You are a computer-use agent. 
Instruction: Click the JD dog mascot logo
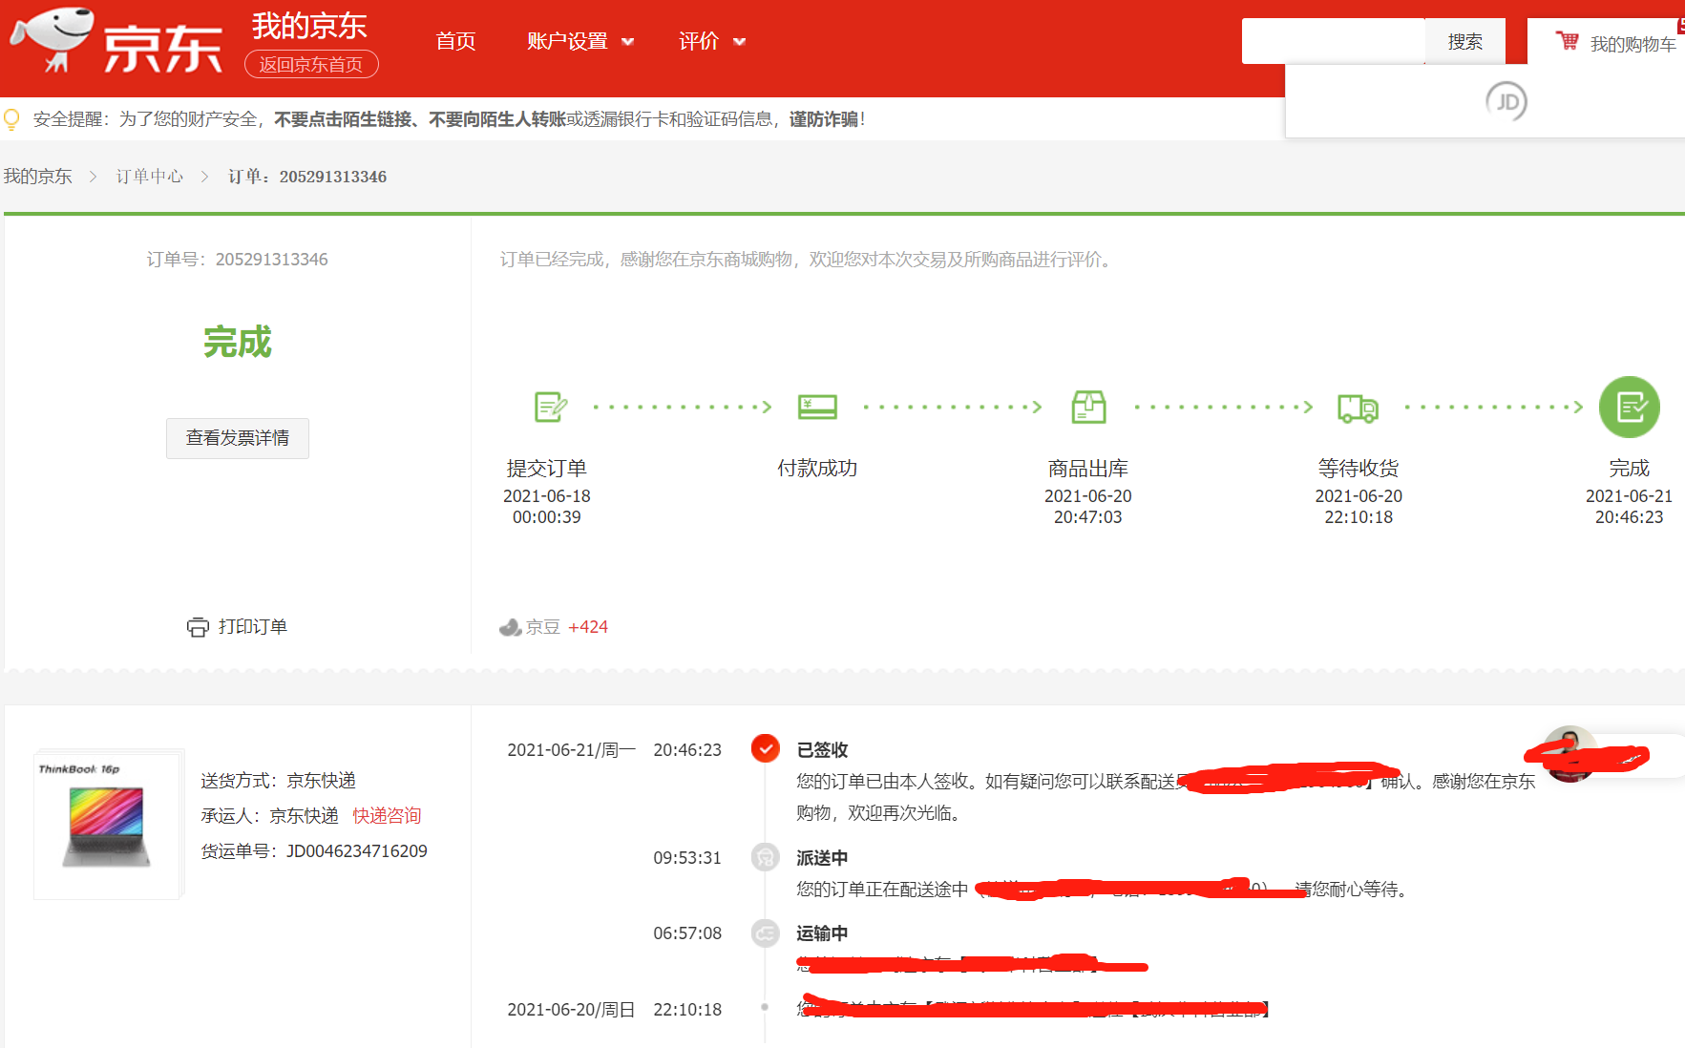[52, 38]
